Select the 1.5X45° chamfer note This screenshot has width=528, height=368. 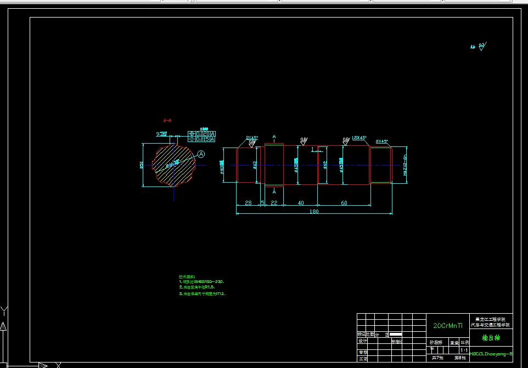tap(359, 138)
